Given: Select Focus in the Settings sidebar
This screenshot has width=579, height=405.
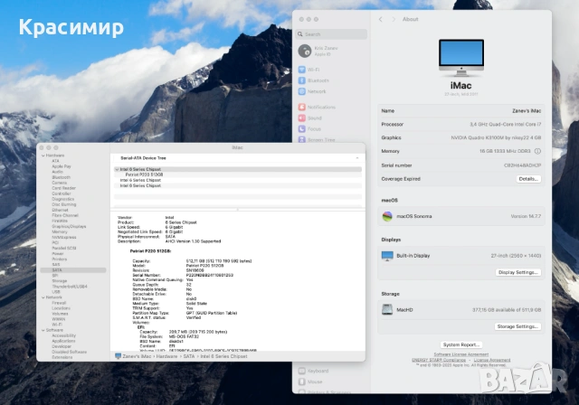Looking at the screenshot, I should click(309, 128).
